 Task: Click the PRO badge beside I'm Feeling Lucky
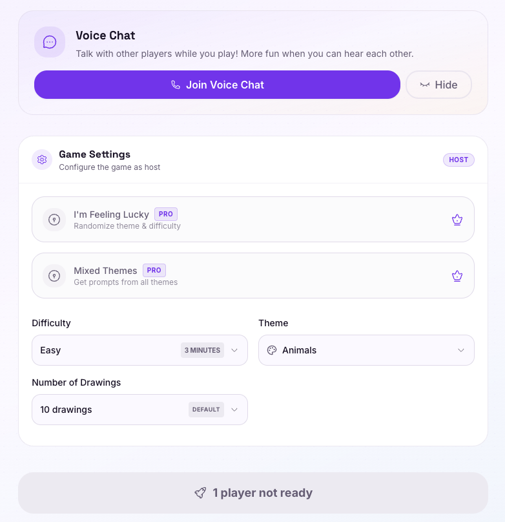[166, 214]
